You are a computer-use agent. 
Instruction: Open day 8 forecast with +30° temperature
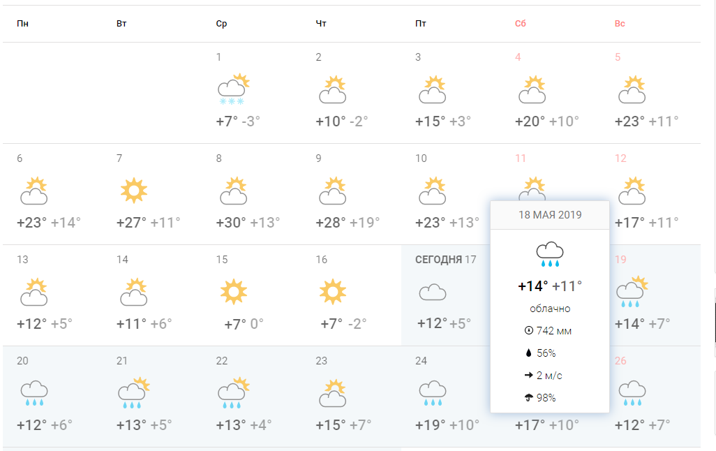point(248,194)
